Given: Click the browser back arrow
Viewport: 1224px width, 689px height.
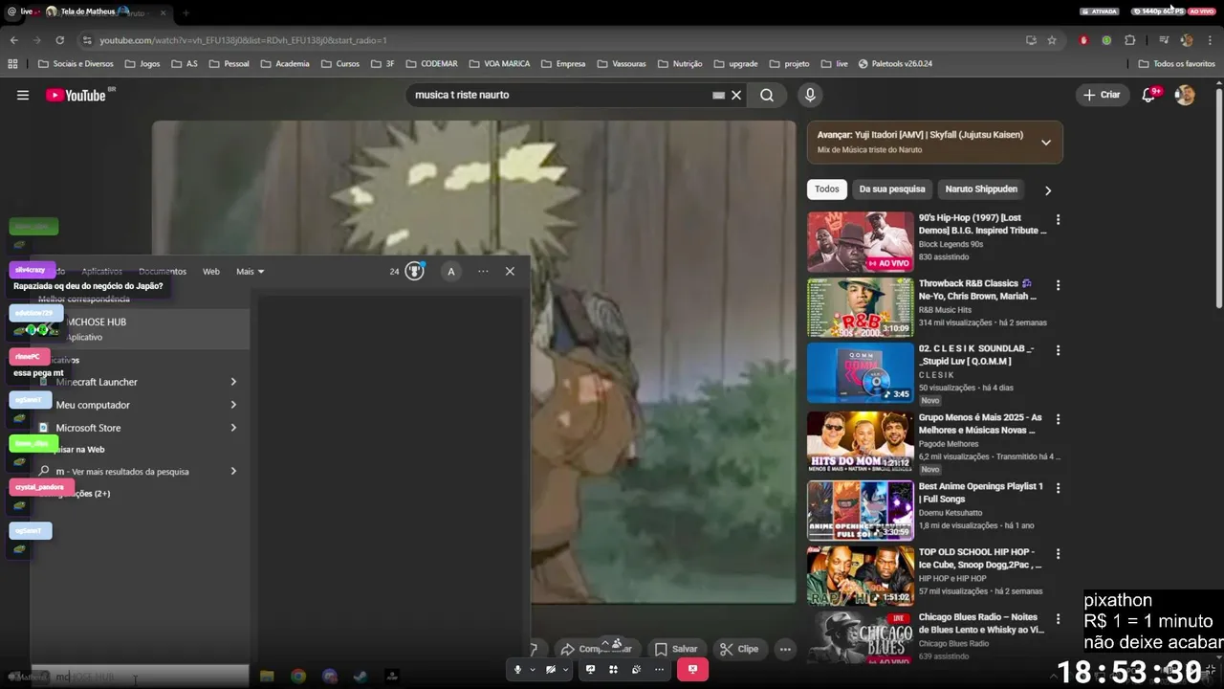Looking at the screenshot, I should (13, 40).
